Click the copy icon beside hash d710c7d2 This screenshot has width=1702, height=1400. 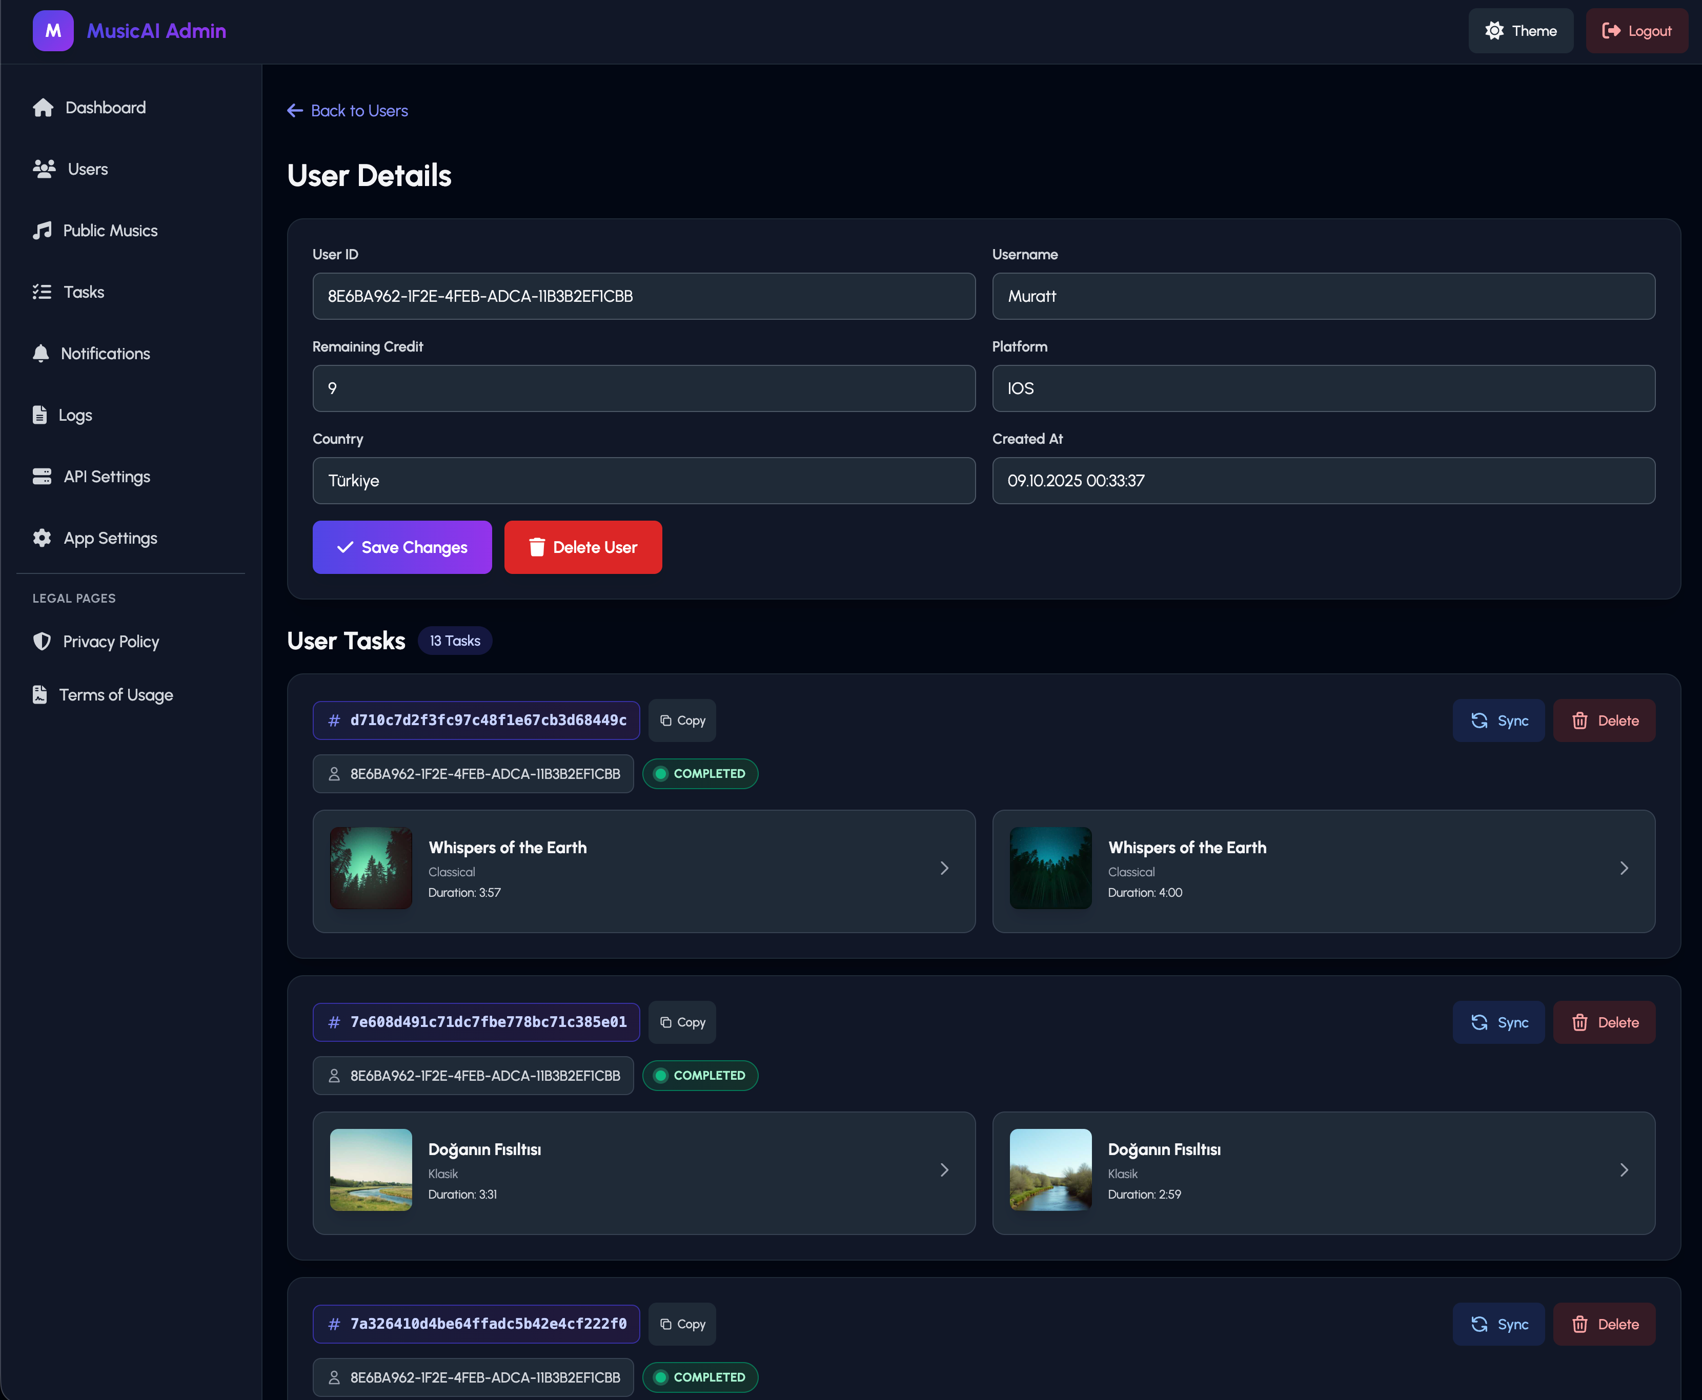pos(665,720)
